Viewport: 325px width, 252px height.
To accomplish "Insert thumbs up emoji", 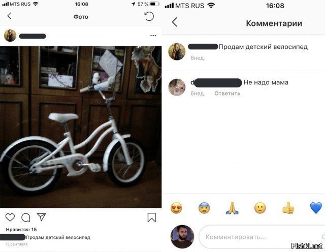I will tap(288, 208).
